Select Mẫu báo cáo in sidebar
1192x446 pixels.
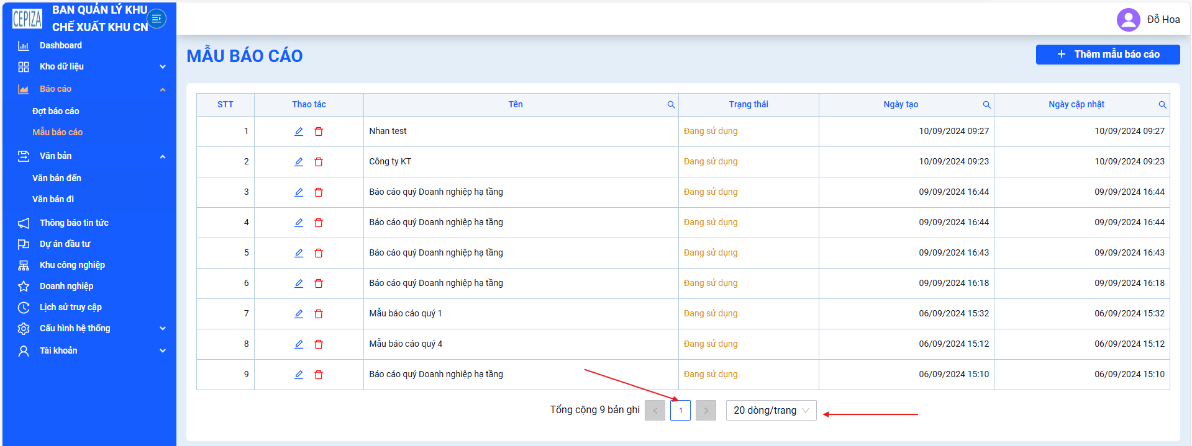57,133
